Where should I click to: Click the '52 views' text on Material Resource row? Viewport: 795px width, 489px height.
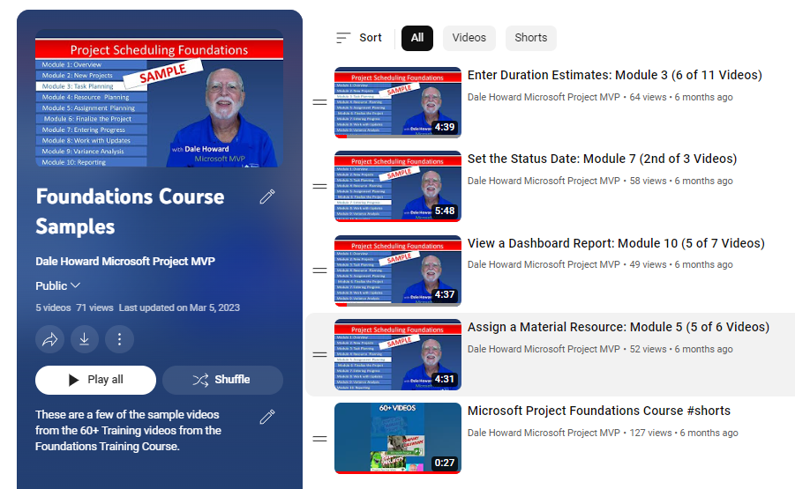[648, 349]
